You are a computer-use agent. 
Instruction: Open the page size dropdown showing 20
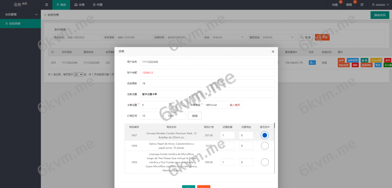78,74
